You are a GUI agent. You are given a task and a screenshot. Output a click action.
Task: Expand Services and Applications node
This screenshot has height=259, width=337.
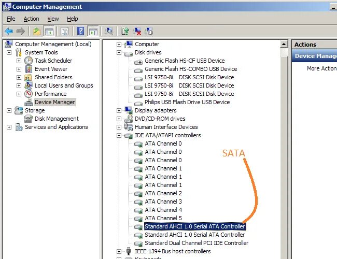pos(9,127)
